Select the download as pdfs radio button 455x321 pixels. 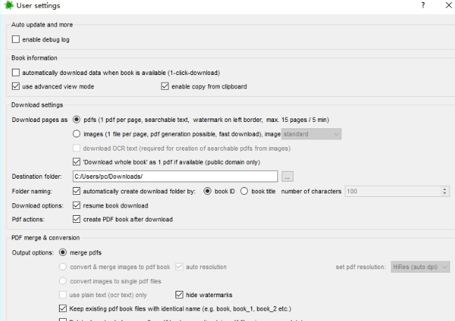tap(77, 120)
